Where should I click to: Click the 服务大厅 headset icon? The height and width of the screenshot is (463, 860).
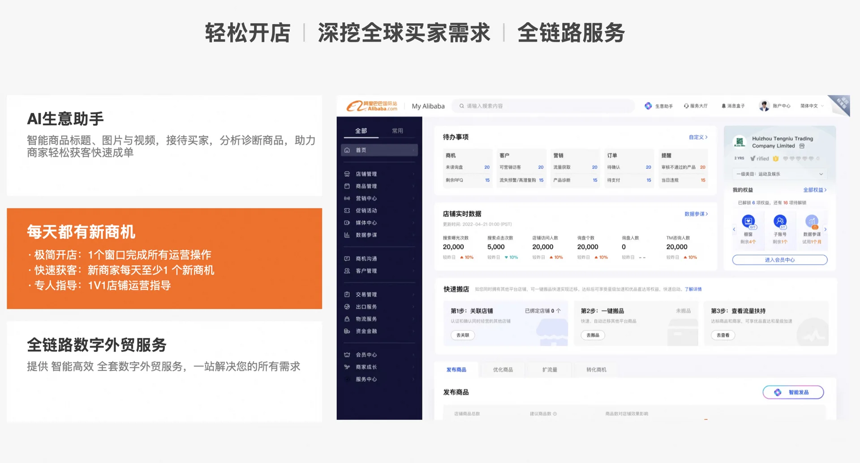pos(686,106)
